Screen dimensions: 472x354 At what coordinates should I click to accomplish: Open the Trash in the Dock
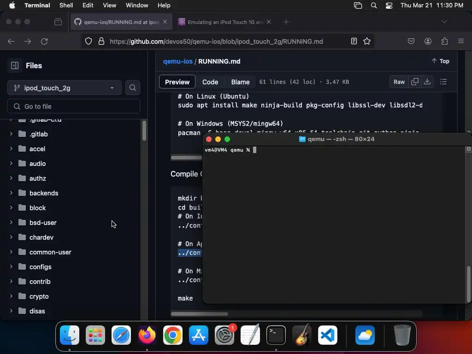click(402, 335)
